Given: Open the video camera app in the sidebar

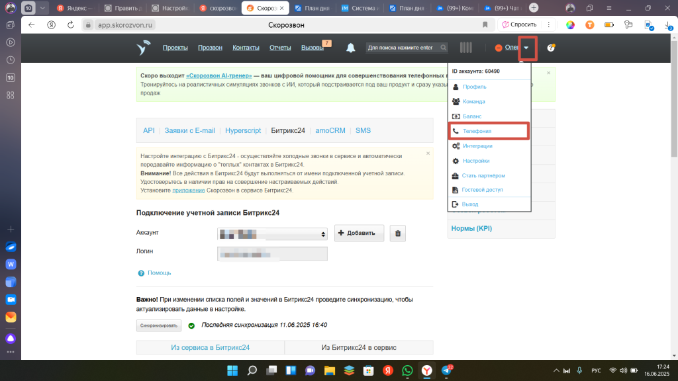Looking at the screenshot, I should point(11,300).
